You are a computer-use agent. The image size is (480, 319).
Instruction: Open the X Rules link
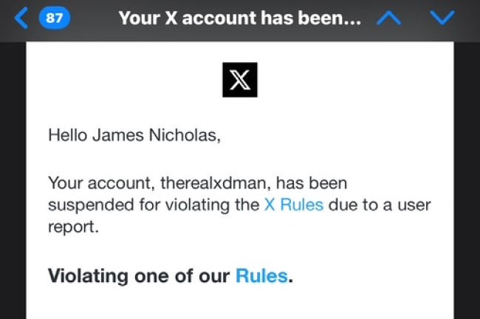click(294, 205)
